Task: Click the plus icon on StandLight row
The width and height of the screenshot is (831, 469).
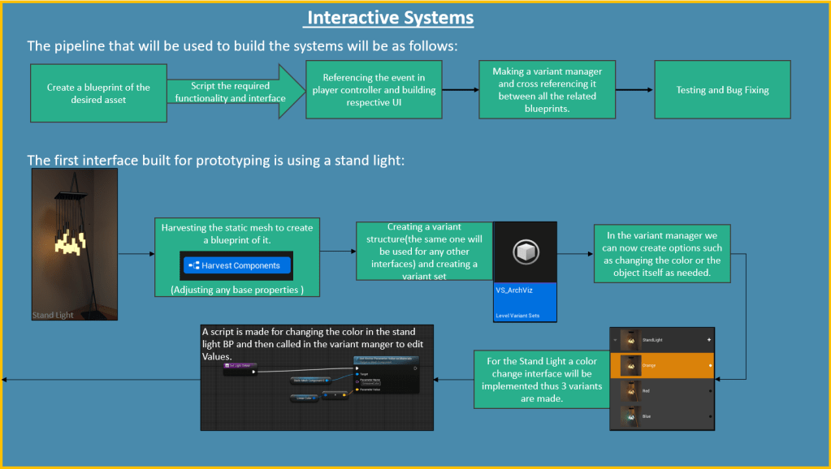Action: tap(708, 340)
